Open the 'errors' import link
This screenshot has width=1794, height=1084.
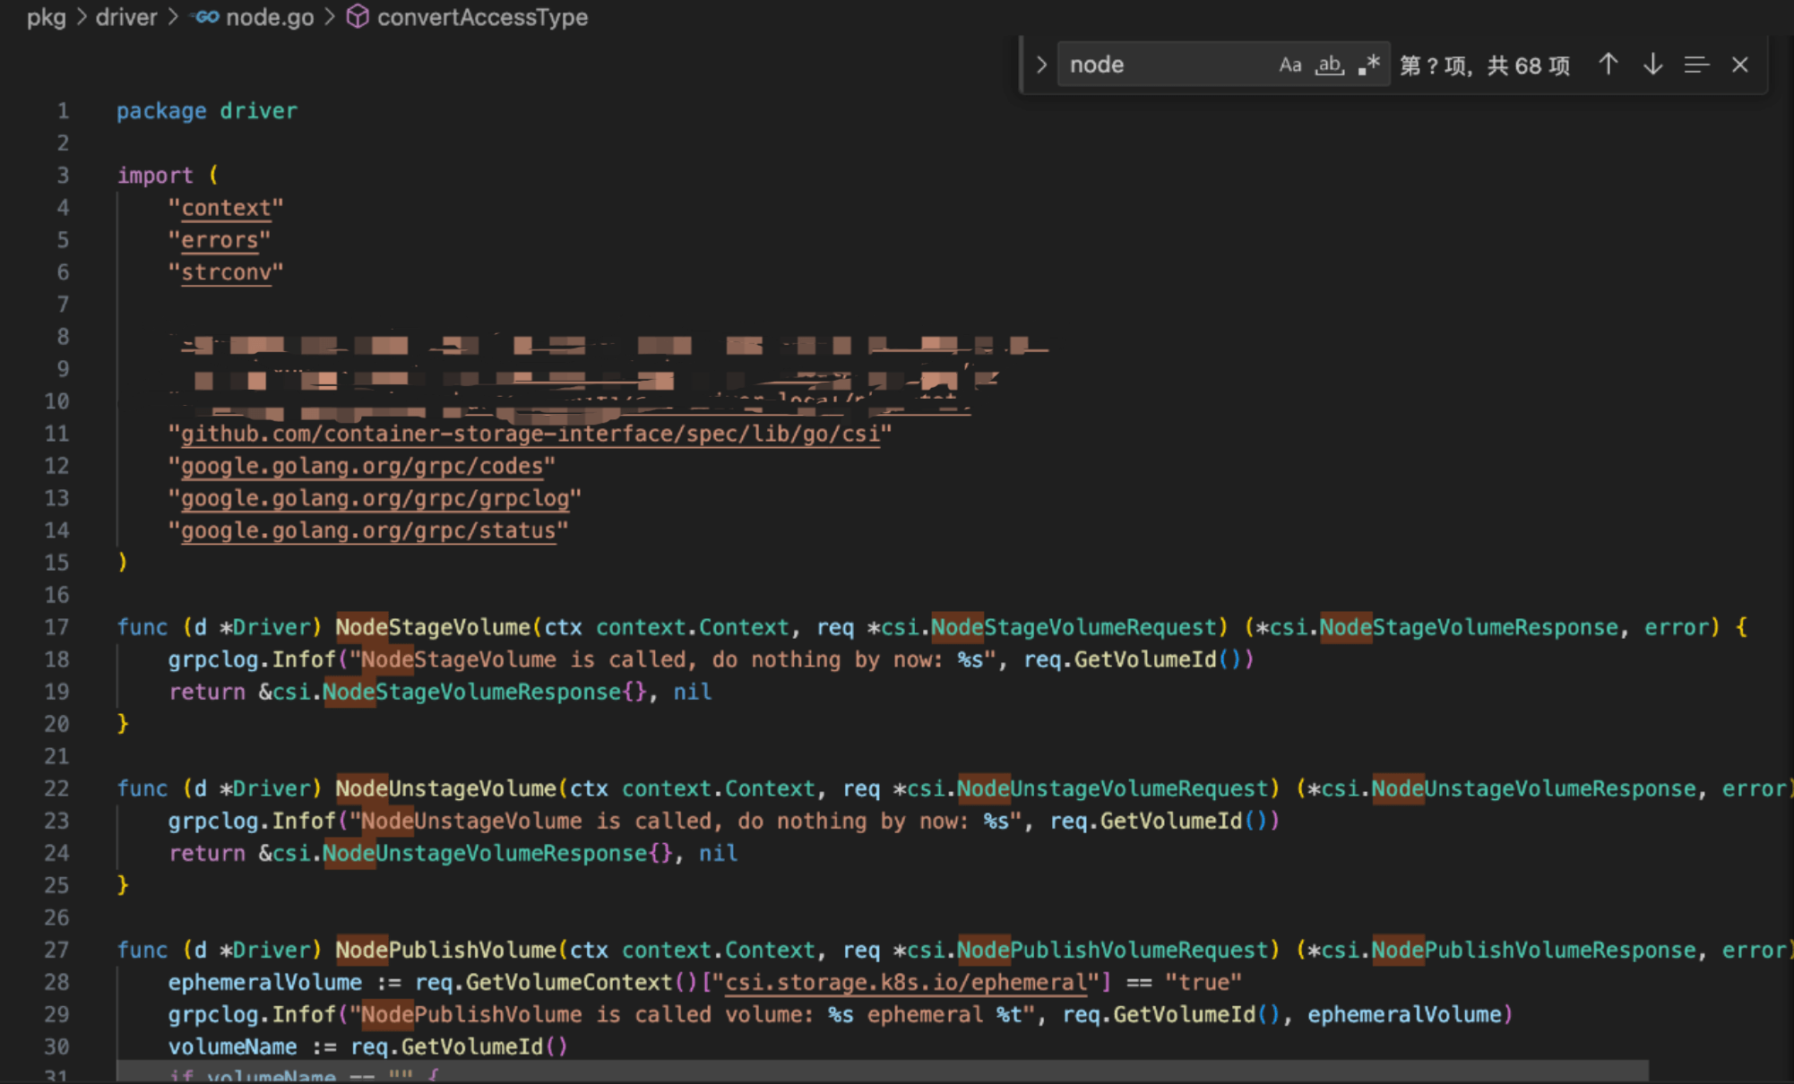point(220,240)
